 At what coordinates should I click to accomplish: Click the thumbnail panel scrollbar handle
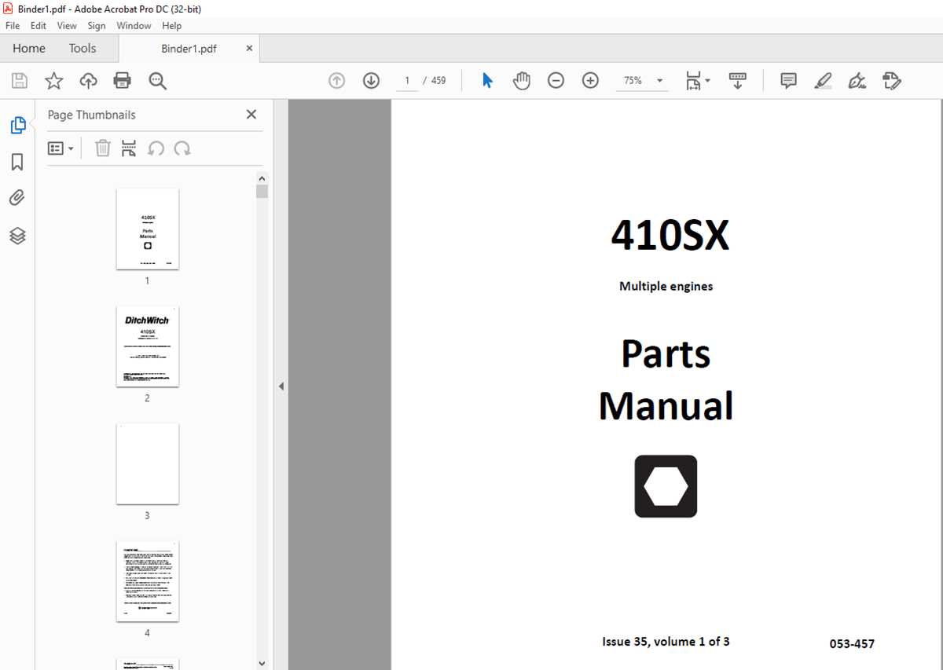[262, 191]
